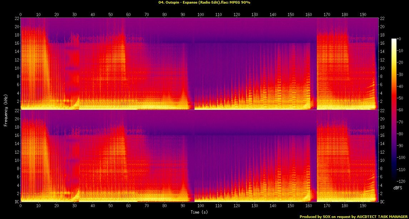Click the white top end of the color scale bar
The width and height of the screenshot is (409, 219).
[394, 40]
